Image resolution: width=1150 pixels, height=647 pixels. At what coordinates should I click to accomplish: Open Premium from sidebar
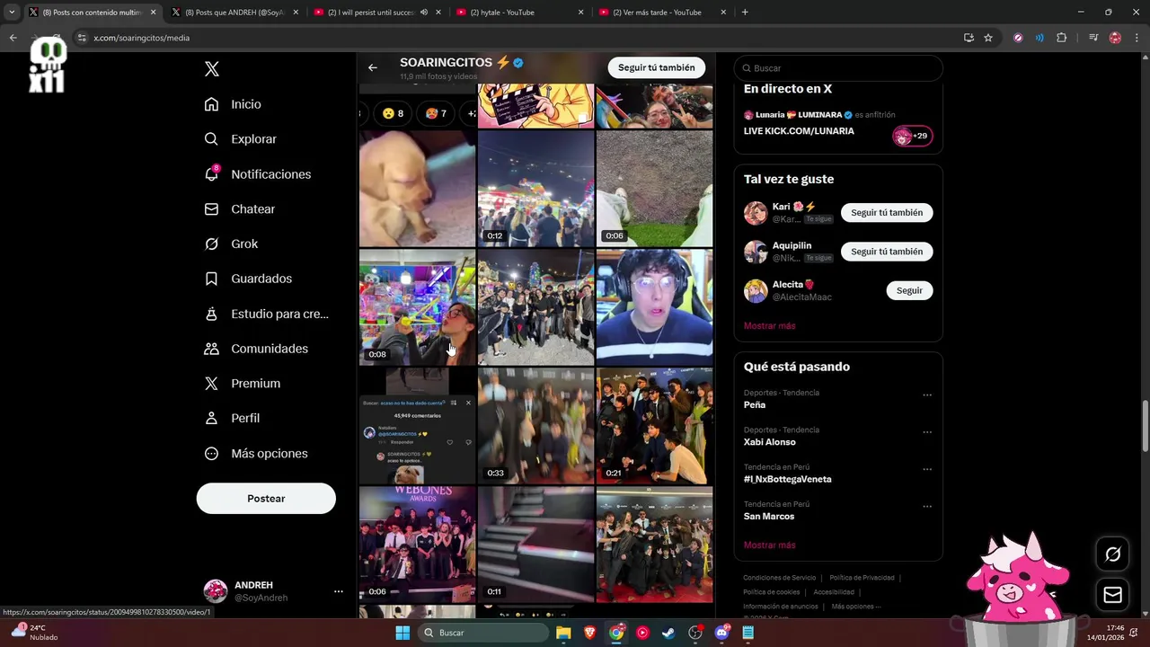tap(243, 384)
